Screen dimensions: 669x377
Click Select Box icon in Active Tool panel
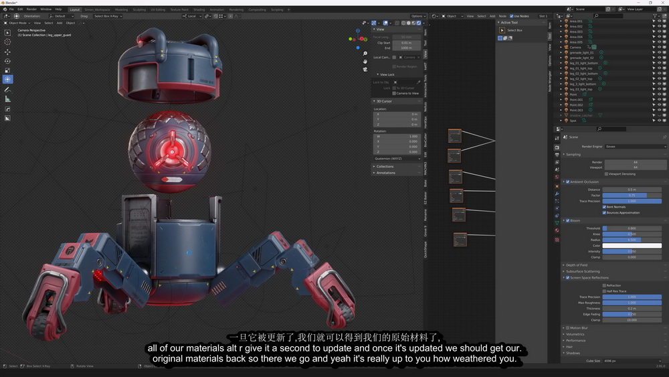502,30
